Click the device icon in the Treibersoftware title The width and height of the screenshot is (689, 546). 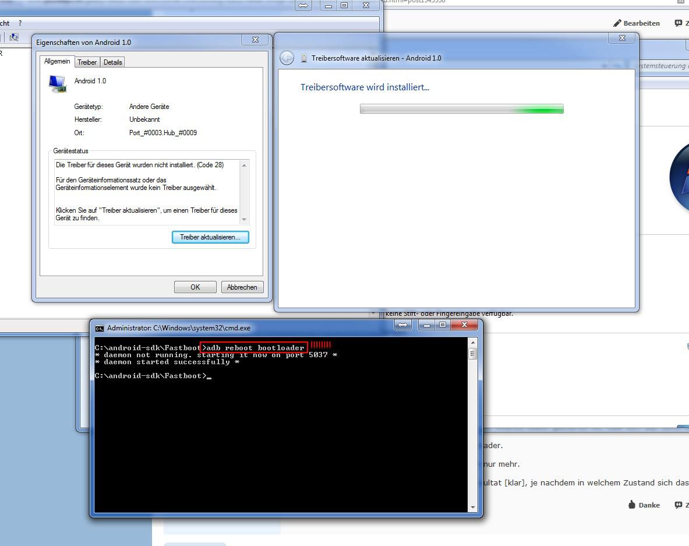coord(303,58)
